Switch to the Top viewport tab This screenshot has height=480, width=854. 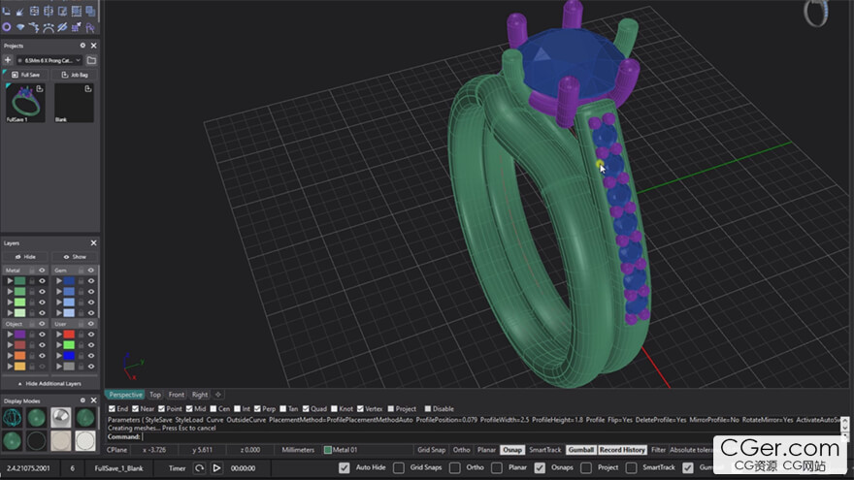155,395
